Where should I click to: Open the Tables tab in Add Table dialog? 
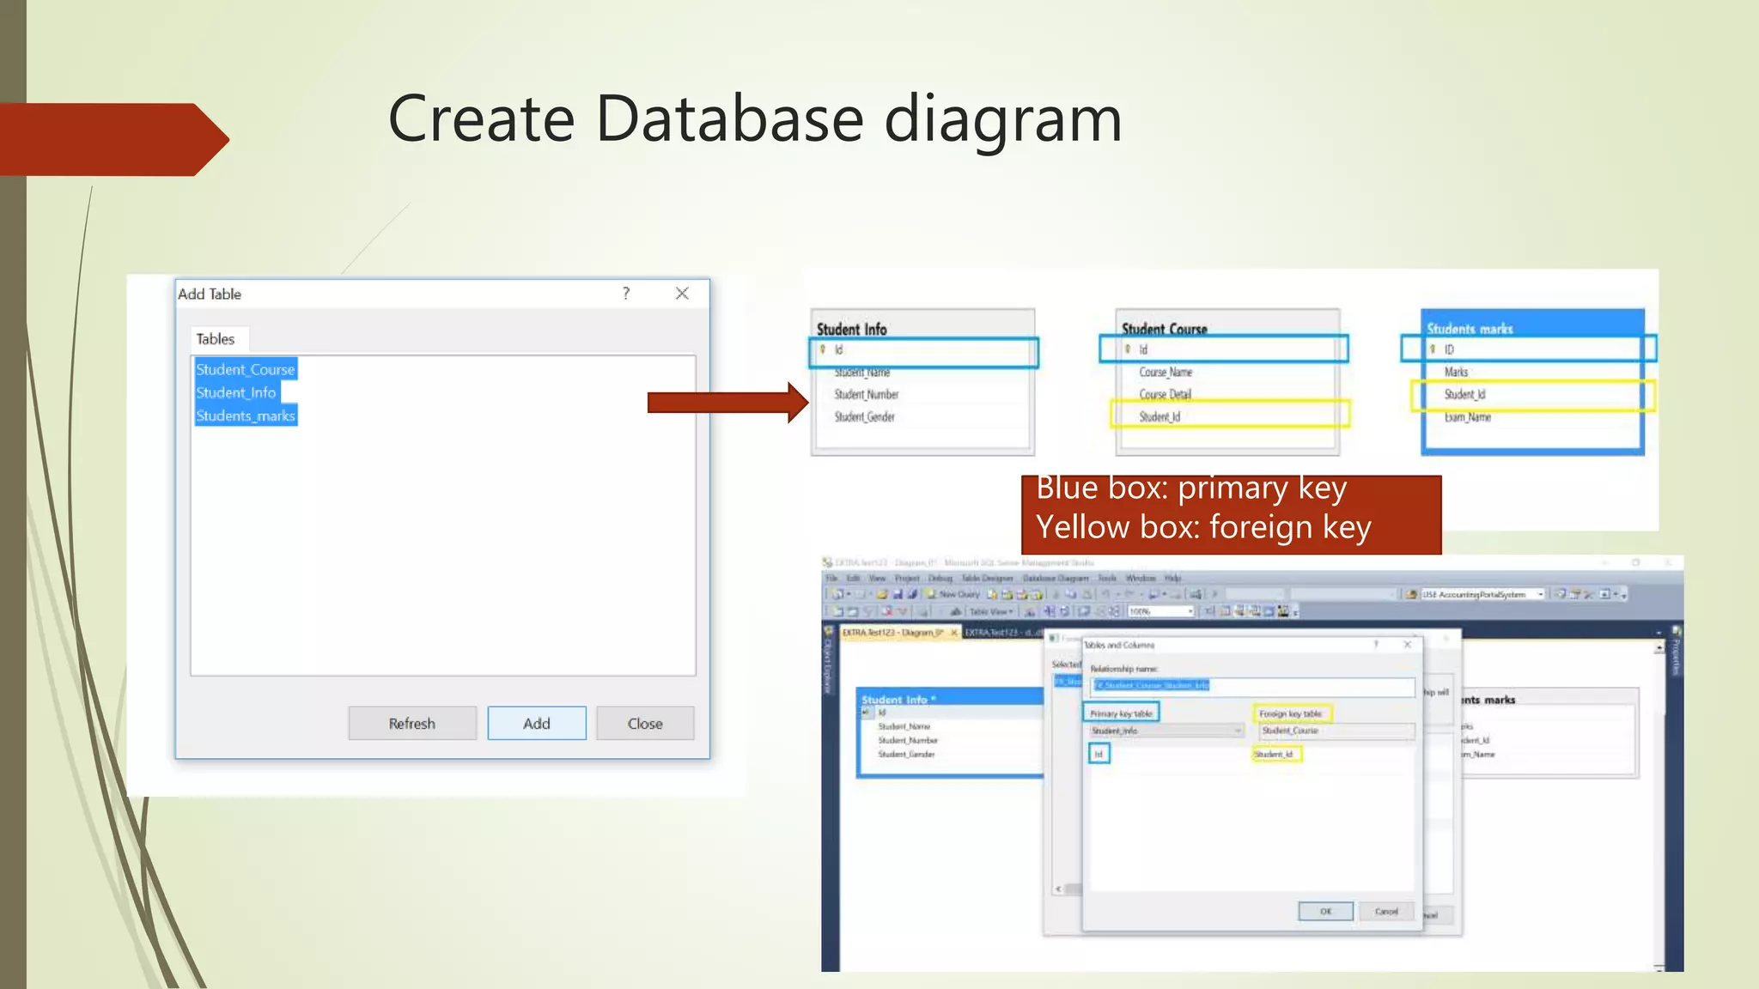[216, 339]
